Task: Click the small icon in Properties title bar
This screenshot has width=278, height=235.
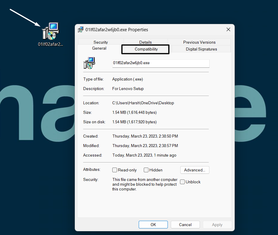Action: pyautogui.click(x=80, y=29)
